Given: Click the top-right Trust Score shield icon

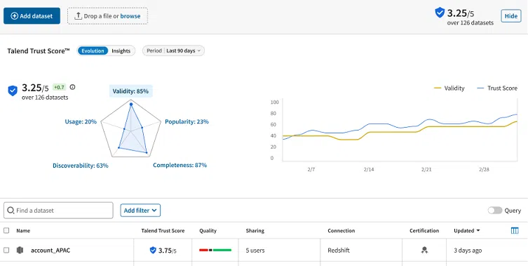Looking at the screenshot, I should tap(440, 13).
